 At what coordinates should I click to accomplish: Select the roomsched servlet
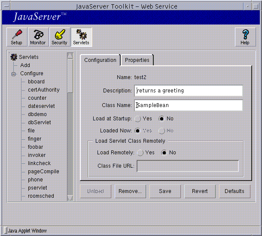(x=41, y=196)
